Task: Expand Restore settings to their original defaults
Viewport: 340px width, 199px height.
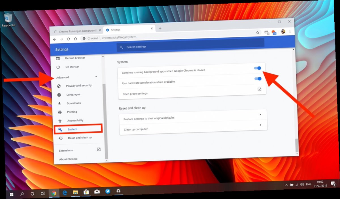Action: (x=260, y=114)
